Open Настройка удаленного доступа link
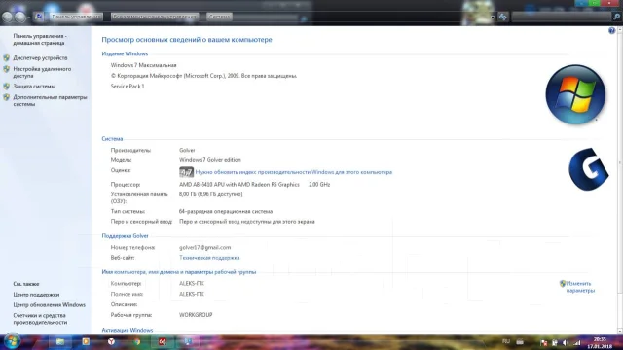 coord(42,72)
